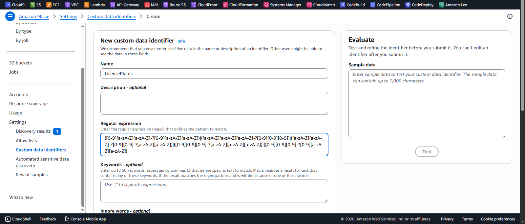525x224 pixels.
Task: Select By type in the sidebar
Action: pyautogui.click(x=24, y=31)
